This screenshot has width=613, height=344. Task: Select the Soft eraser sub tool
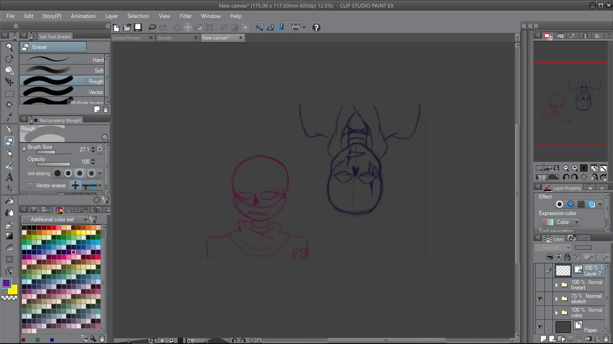pos(62,70)
